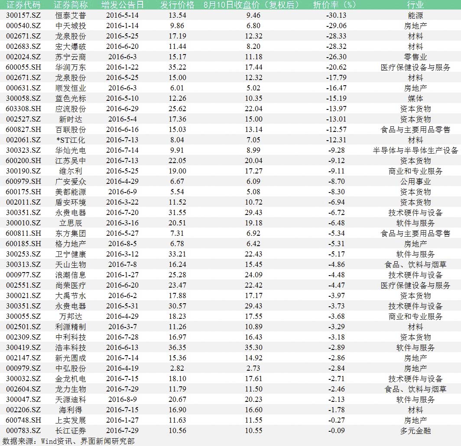Click stock code 000540.SZ
Image resolution: width=461 pixels, height=446 pixels.
[23, 26]
